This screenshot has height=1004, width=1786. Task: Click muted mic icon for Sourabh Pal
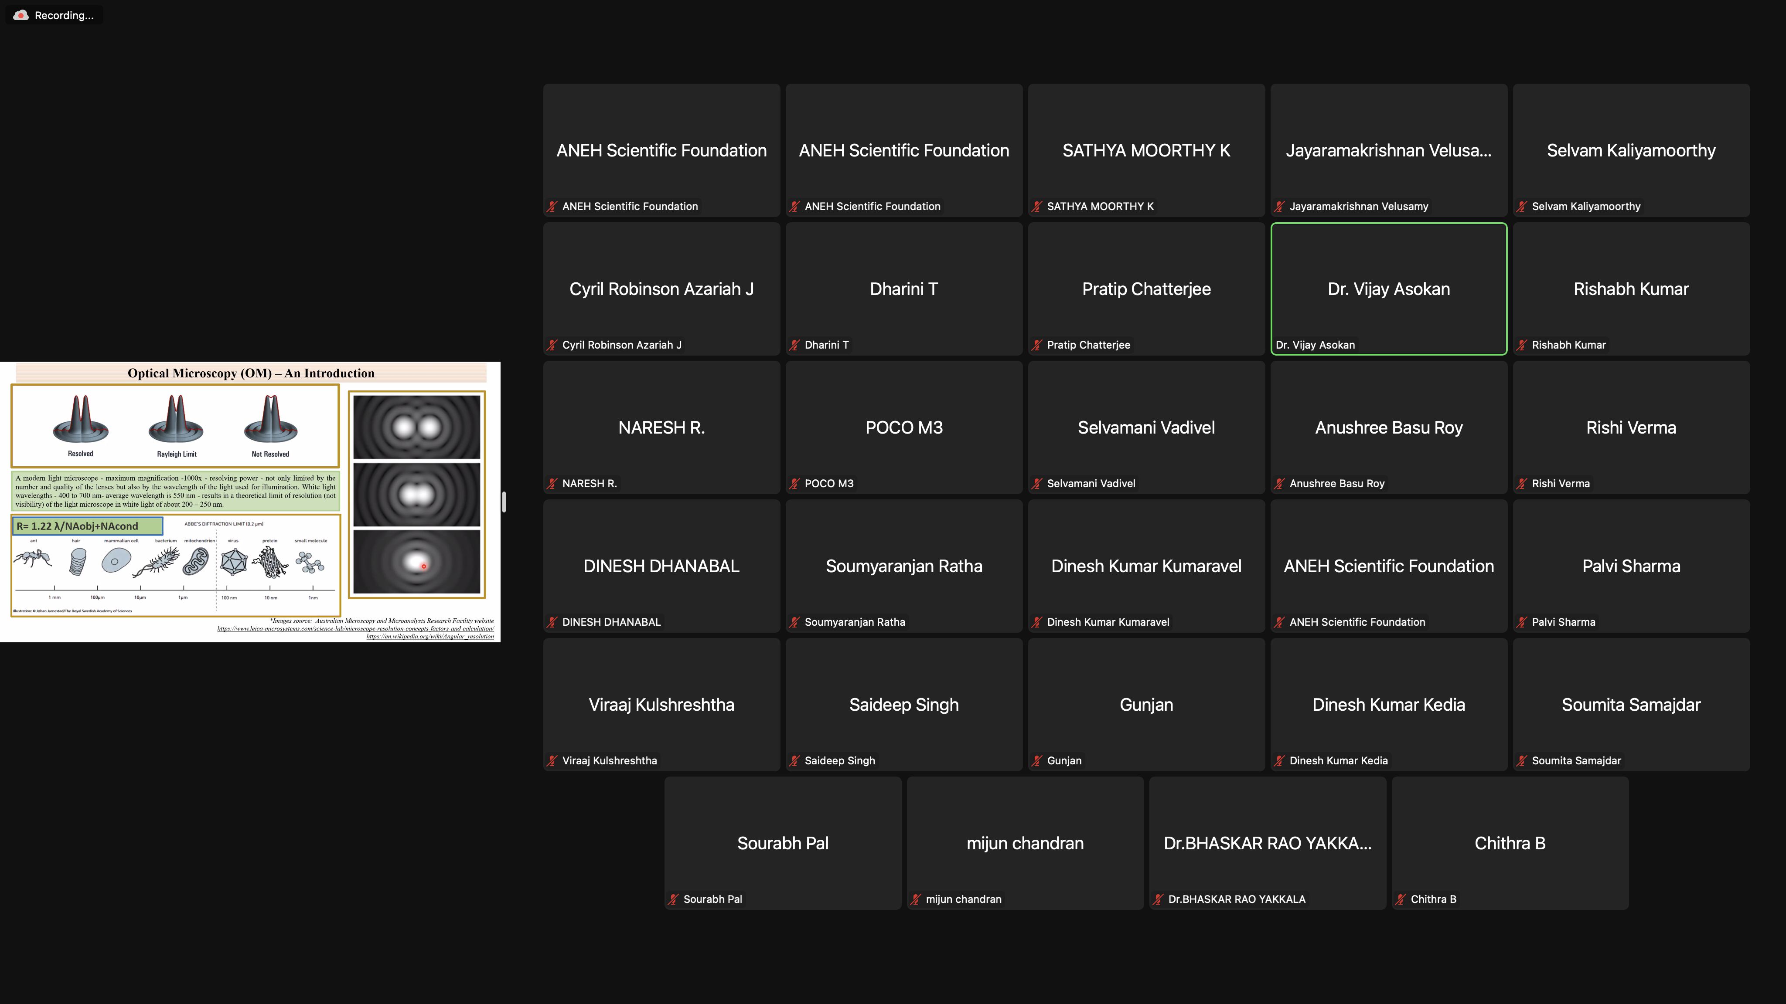[x=673, y=899]
